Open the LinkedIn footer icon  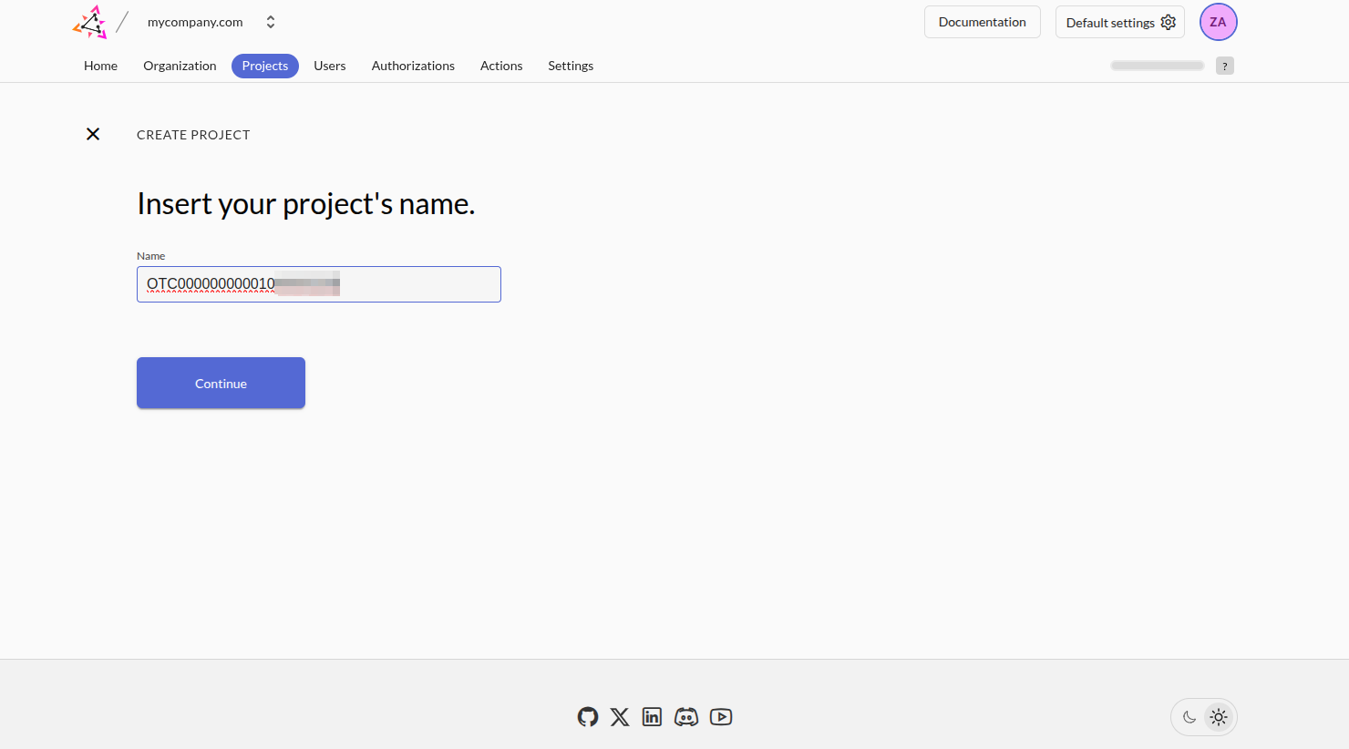652,717
